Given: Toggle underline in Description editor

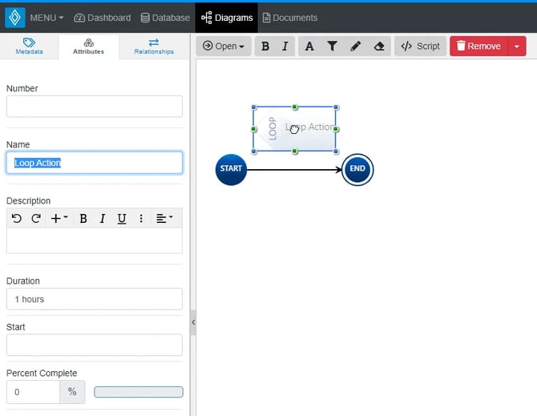Looking at the screenshot, I should click(122, 219).
